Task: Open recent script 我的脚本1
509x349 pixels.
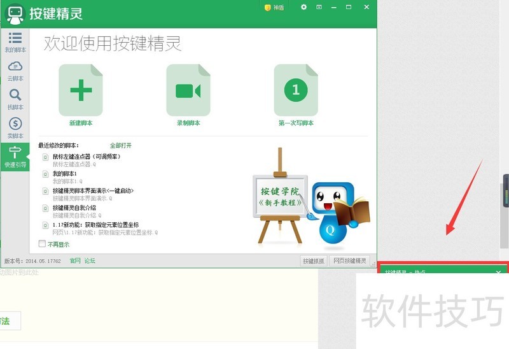Action: [x=65, y=173]
